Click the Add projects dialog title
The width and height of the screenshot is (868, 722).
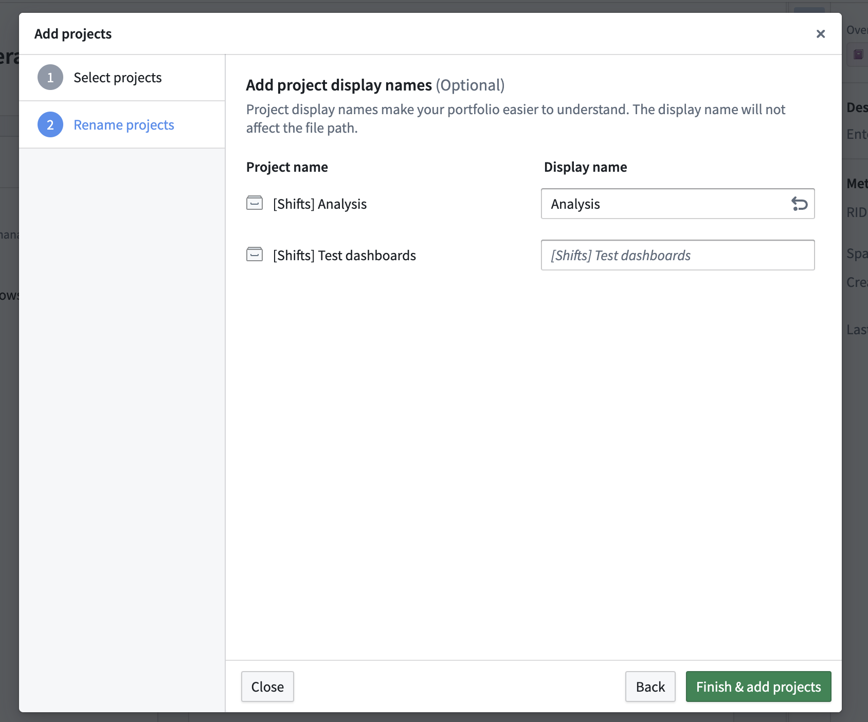click(x=73, y=34)
